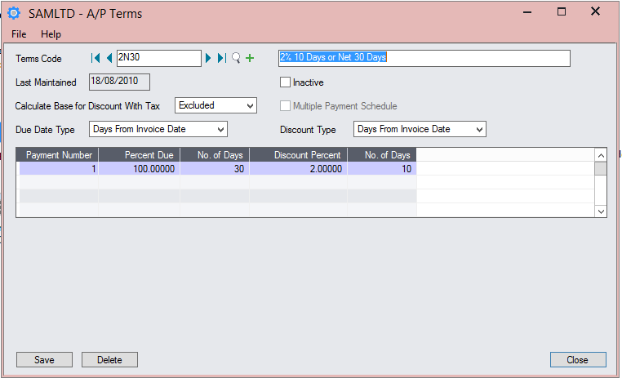Click the Delete button
The image size is (622, 378).
pyautogui.click(x=109, y=360)
